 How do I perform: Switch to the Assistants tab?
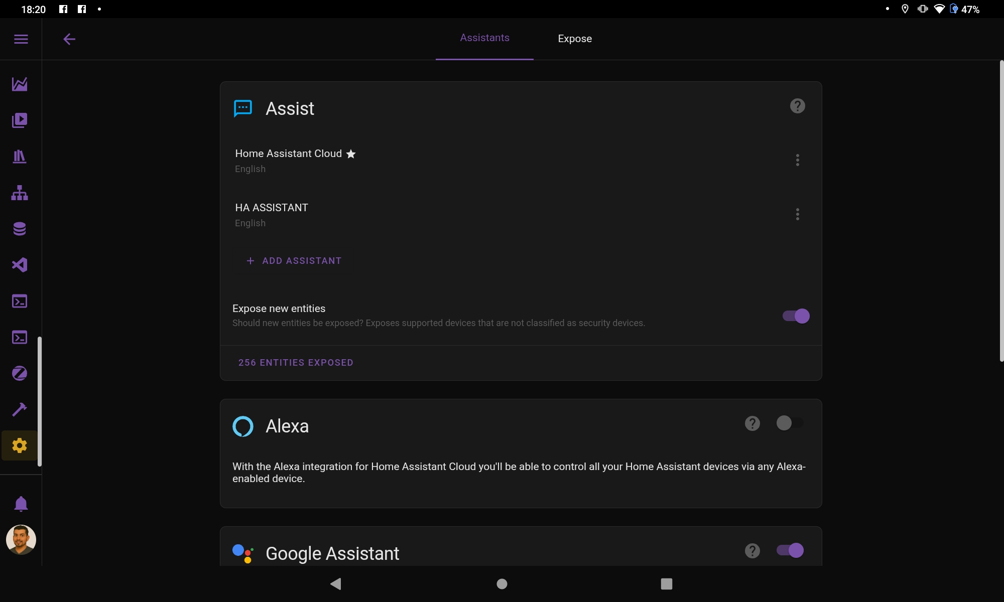tap(484, 38)
